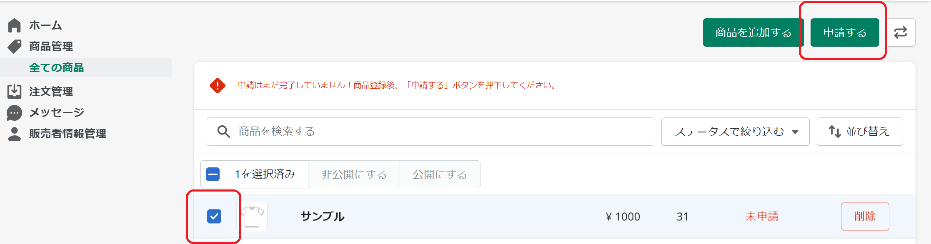Uncheck the サンプル product checkbox

pyautogui.click(x=214, y=216)
